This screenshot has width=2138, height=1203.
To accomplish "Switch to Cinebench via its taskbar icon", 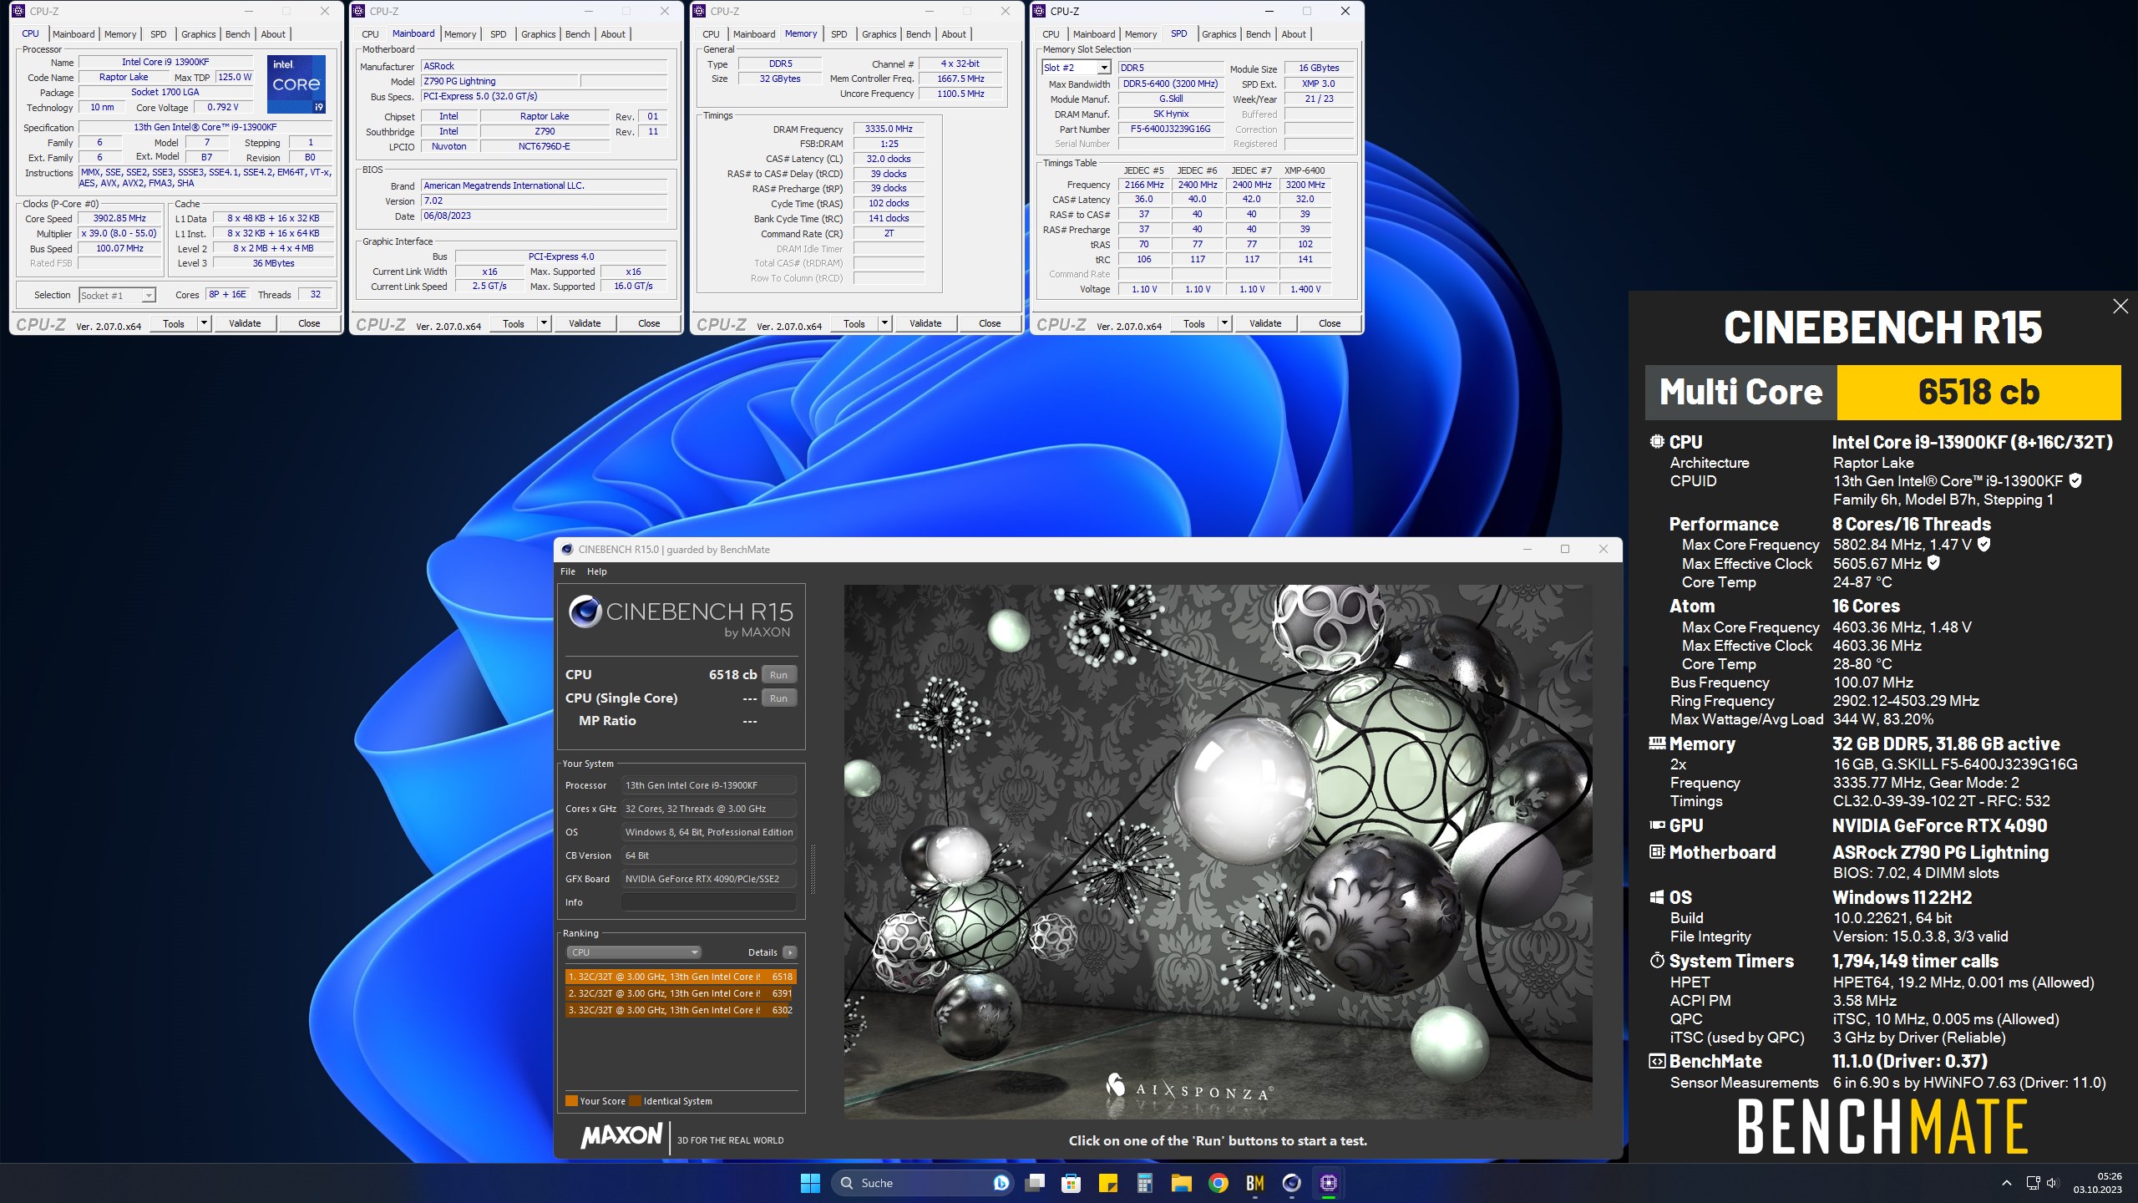I will point(1292,1183).
